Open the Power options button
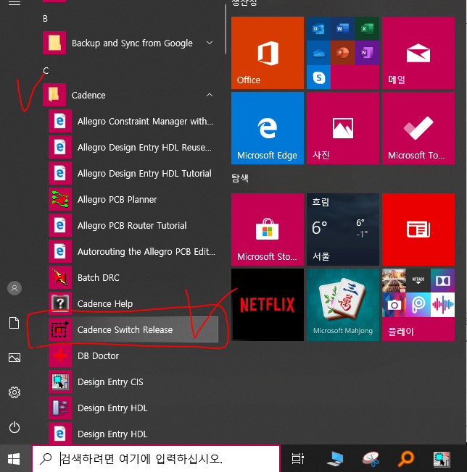467x472 pixels. (15, 427)
